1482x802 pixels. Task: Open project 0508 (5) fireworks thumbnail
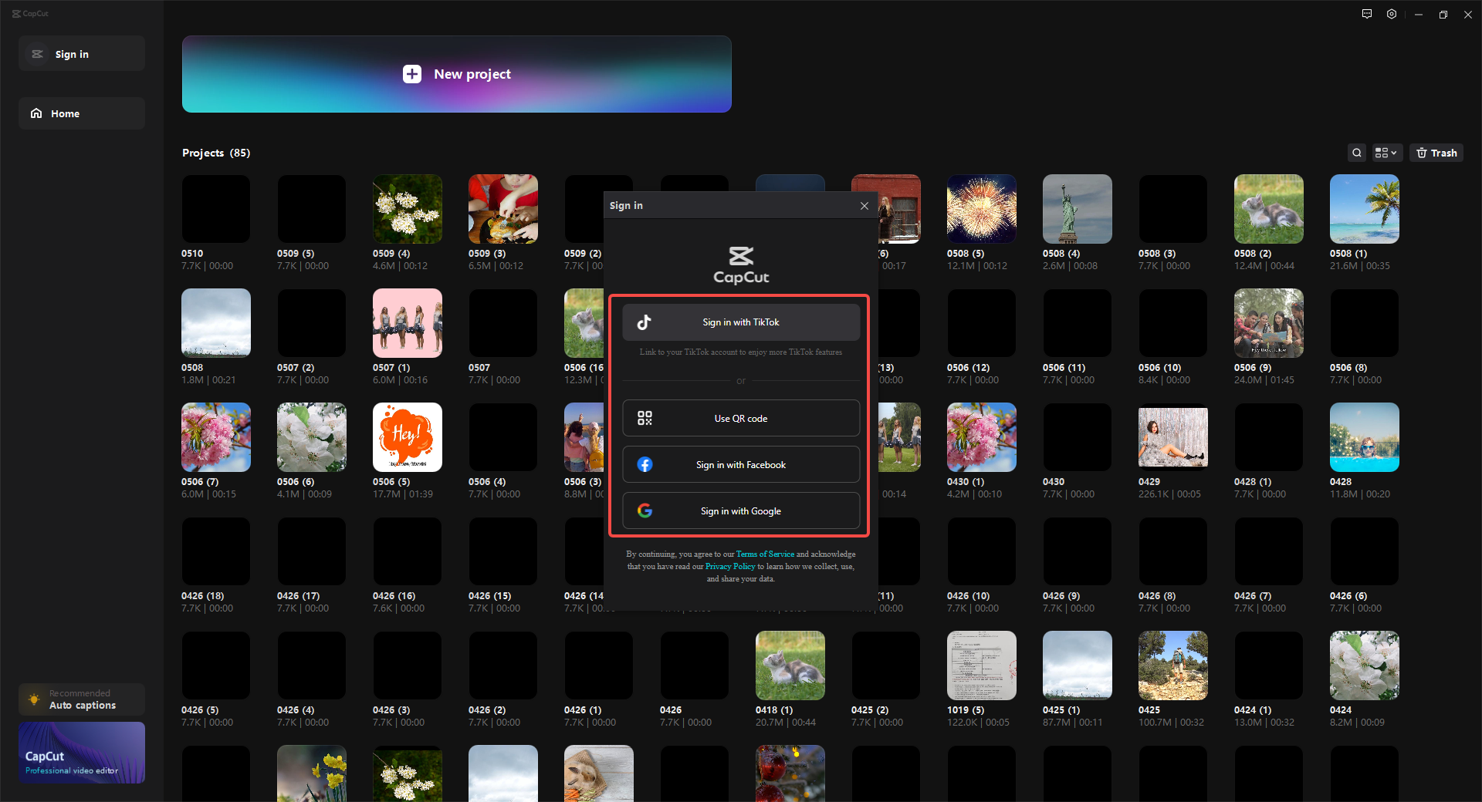coord(982,209)
